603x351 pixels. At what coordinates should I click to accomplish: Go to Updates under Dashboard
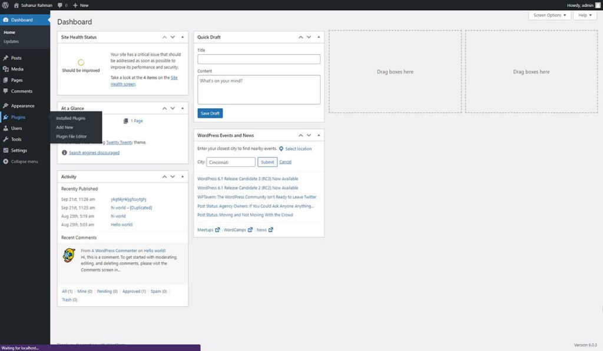[x=11, y=42]
